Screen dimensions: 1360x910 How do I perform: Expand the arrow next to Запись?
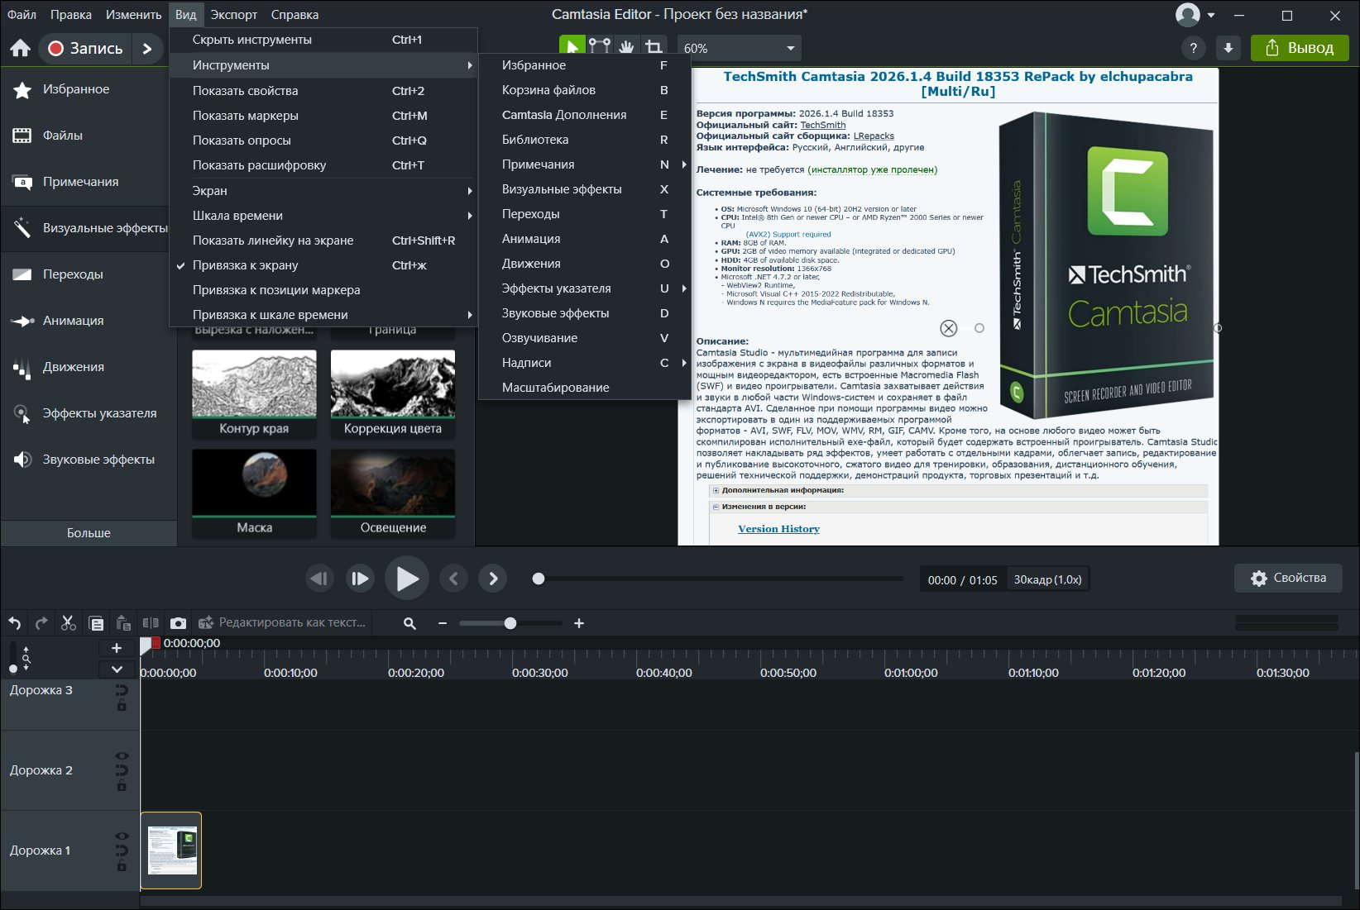(147, 49)
